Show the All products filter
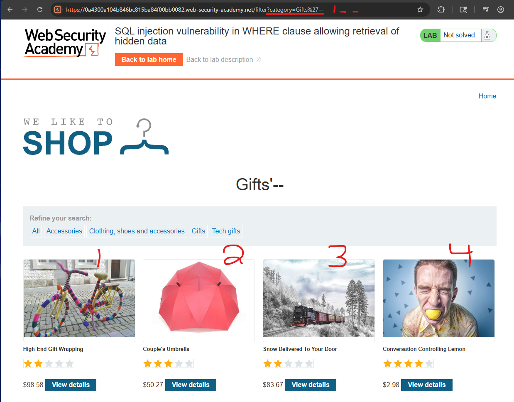This screenshot has width=514, height=402. click(36, 231)
